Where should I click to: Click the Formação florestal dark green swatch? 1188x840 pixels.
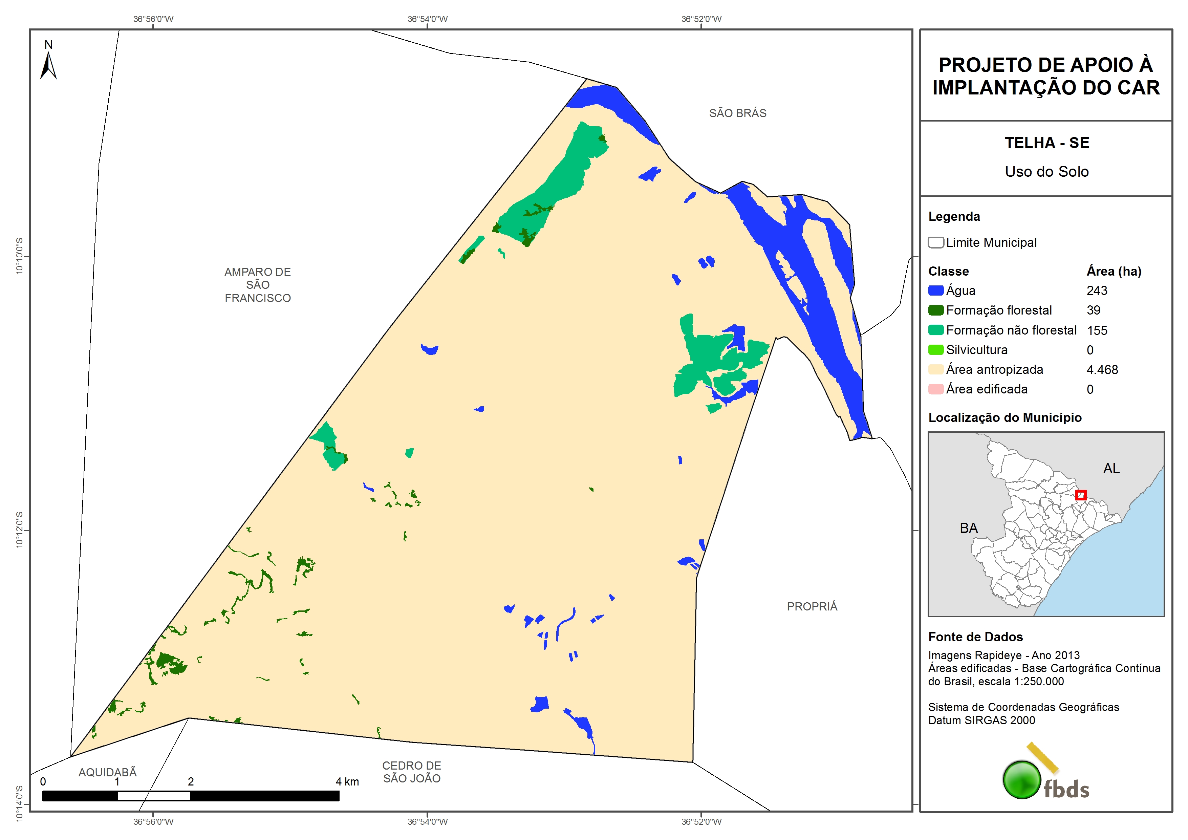[x=935, y=310]
